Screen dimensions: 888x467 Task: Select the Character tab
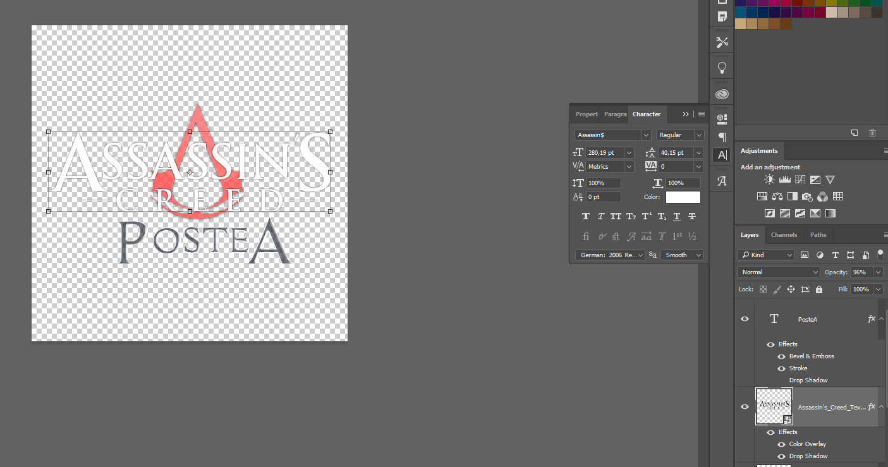pos(647,114)
